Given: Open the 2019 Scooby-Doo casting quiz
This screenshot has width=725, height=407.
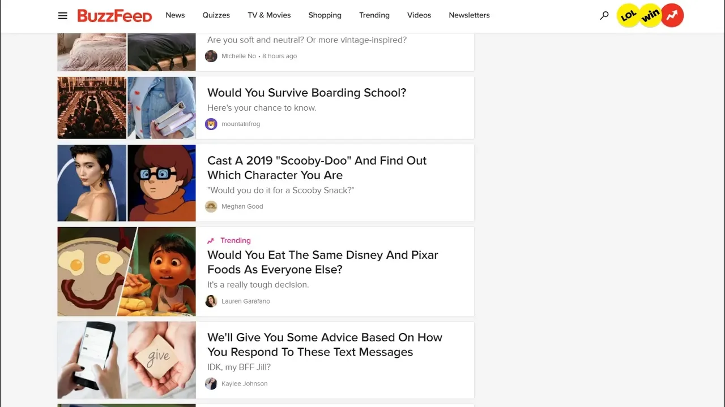Looking at the screenshot, I should coord(317,168).
